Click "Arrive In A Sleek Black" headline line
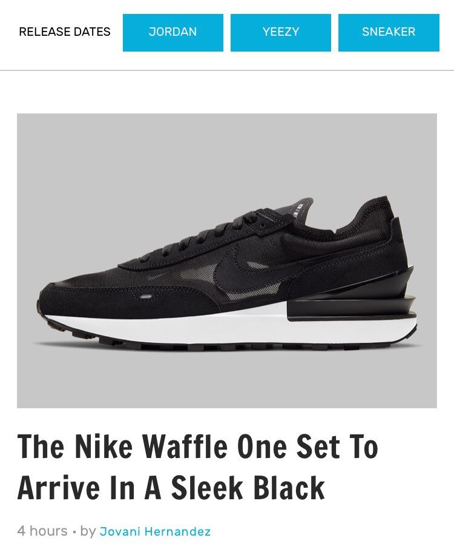The width and height of the screenshot is (454, 549). [171, 487]
